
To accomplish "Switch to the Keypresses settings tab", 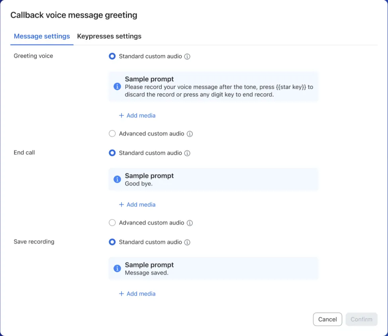I will coord(109,36).
